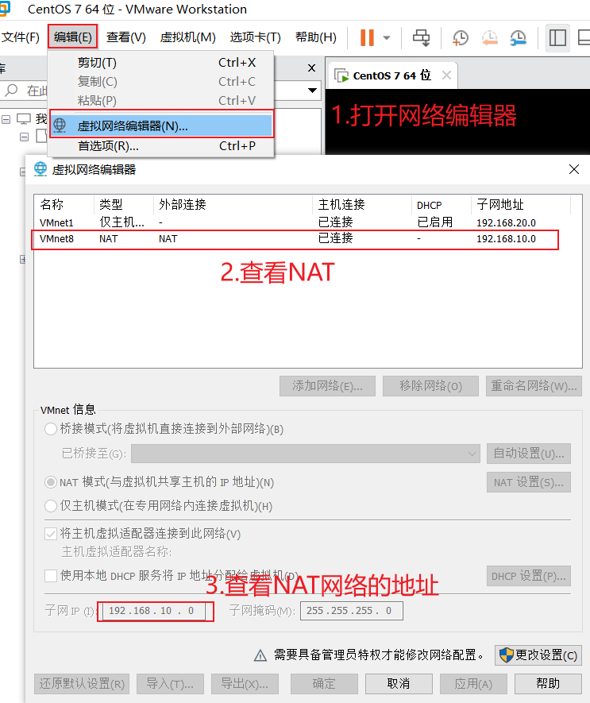Click the 虚拟网络编辑器 dialog title globe icon
The height and width of the screenshot is (703, 590).
coord(40,169)
